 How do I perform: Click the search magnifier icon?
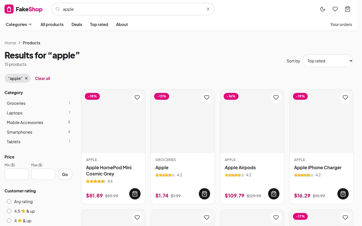tap(58, 9)
